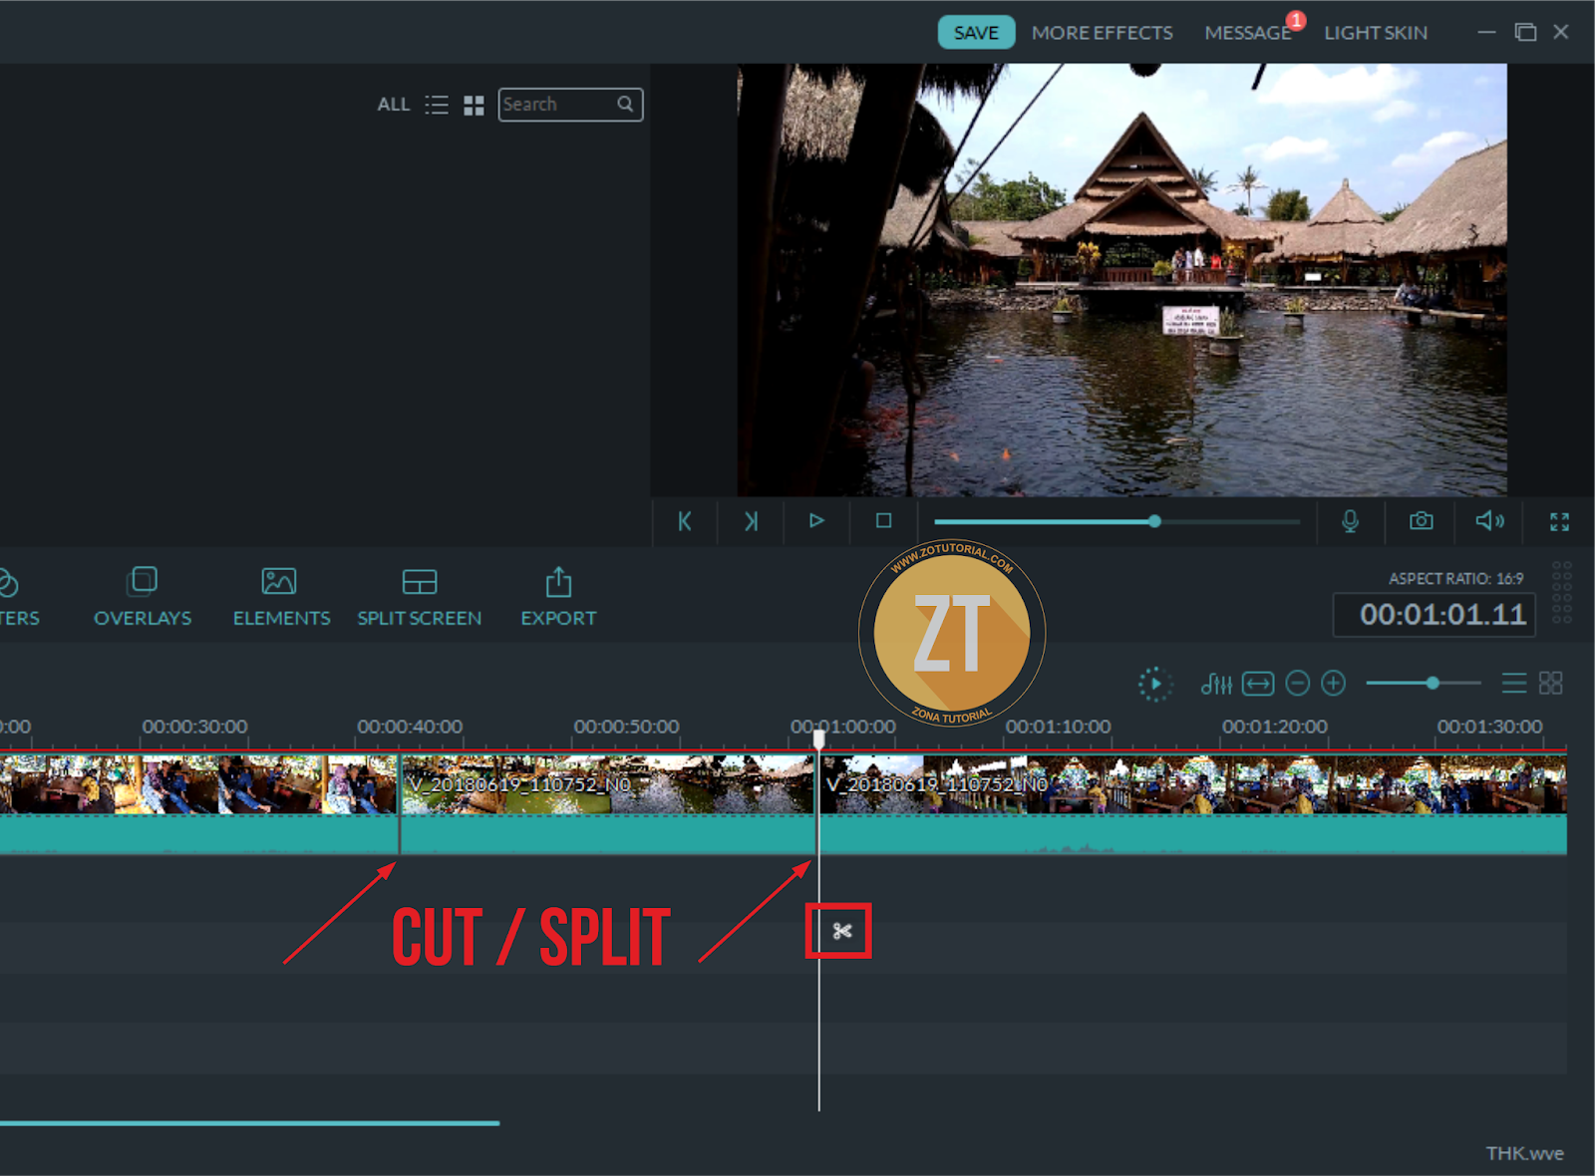Record a voiceover with the microphone icon
Viewport: 1595px width, 1176px height.
pos(1351,521)
